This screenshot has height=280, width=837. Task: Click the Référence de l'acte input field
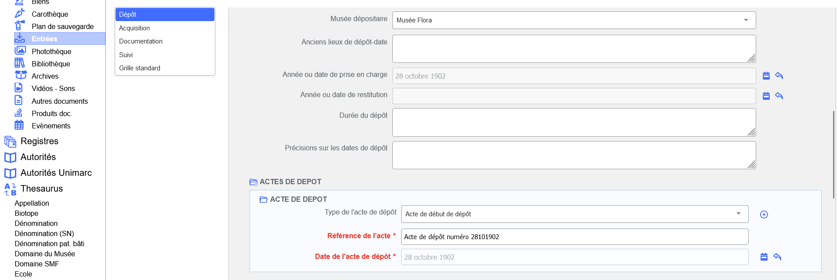(x=574, y=237)
